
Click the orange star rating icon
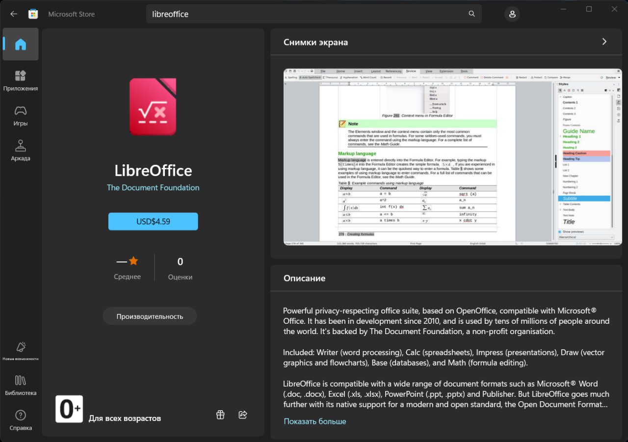[x=133, y=261]
